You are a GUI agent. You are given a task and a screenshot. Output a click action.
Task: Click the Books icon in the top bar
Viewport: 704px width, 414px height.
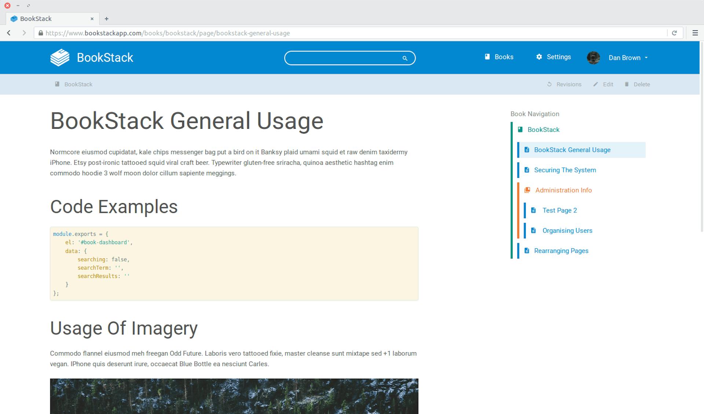[487, 56]
